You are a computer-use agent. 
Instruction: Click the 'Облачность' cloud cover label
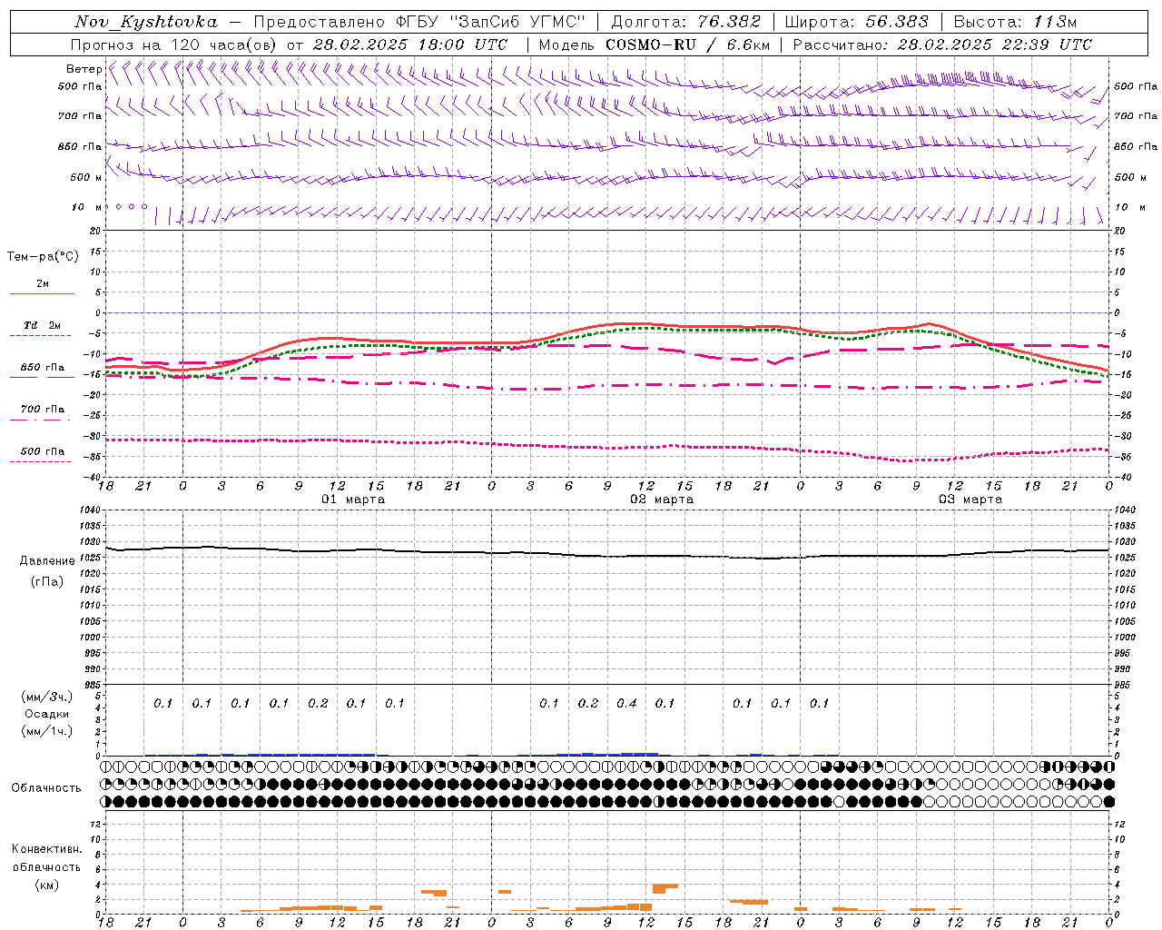click(x=46, y=788)
